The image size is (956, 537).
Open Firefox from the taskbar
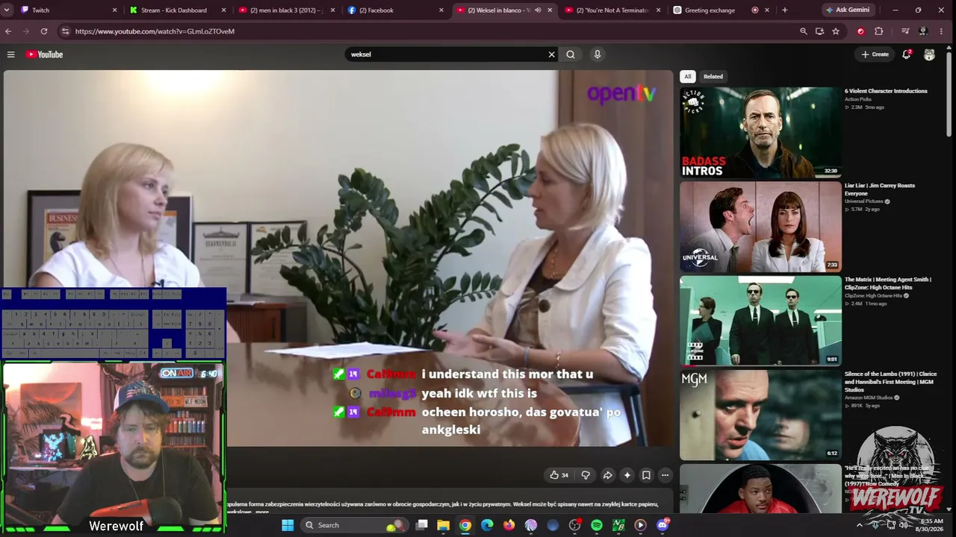tap(509, 525)
